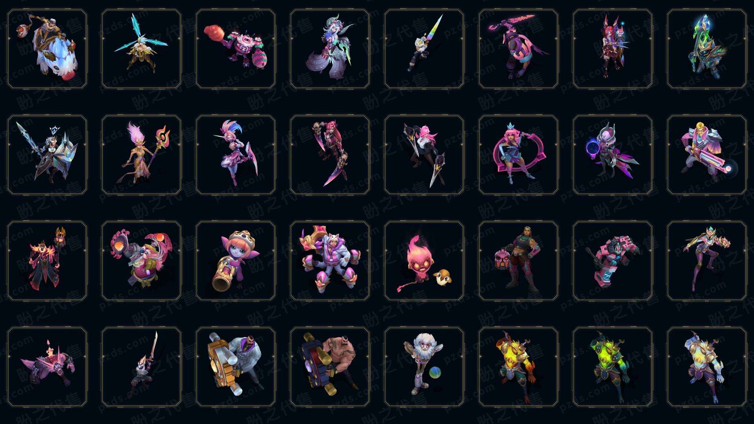
Task: Choose the white and gold armored golem skin
Action: [707, 367]
